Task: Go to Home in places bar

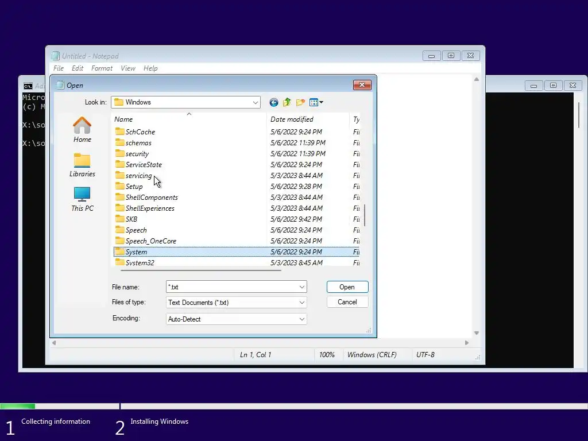Action: [x=82, y=130]
